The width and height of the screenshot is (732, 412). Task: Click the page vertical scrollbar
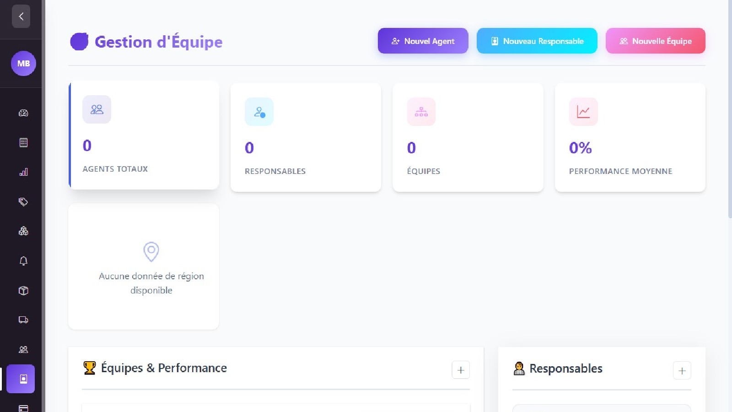[730, 110]
